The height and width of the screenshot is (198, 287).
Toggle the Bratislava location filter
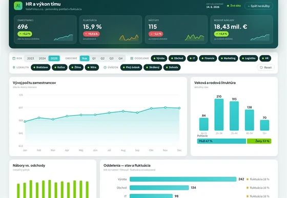click(x=40, y=68)
